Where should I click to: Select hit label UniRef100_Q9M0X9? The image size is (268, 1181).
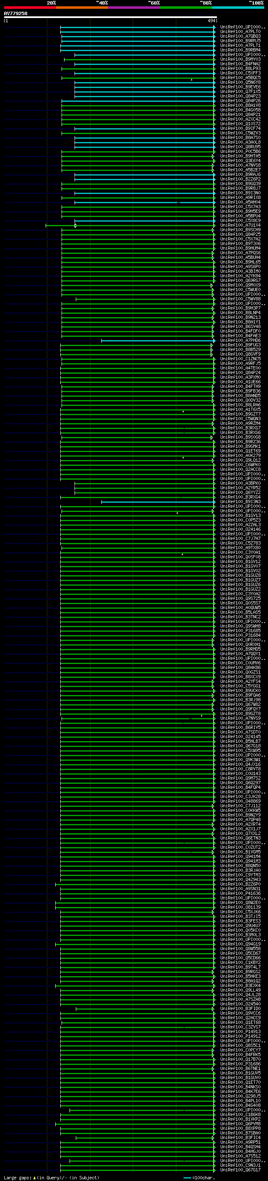(240, 285)
